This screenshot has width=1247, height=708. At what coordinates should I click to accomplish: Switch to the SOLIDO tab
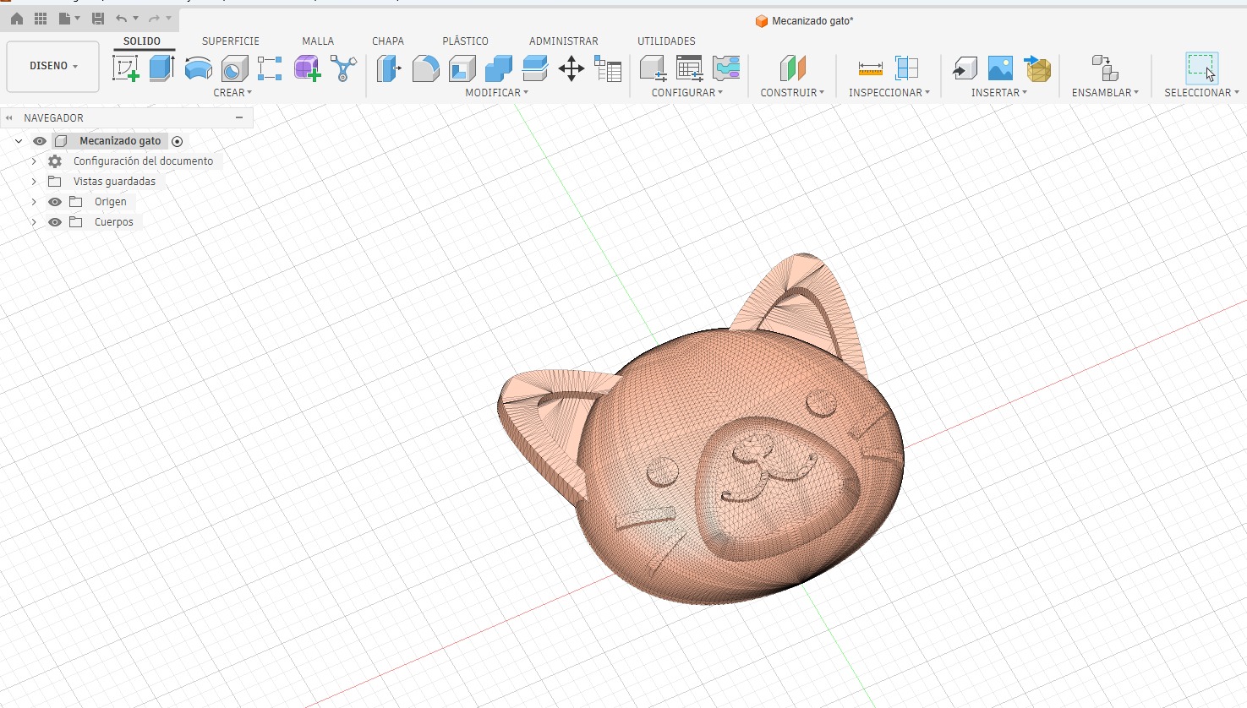pyautogui.click(x=142, y=41)
